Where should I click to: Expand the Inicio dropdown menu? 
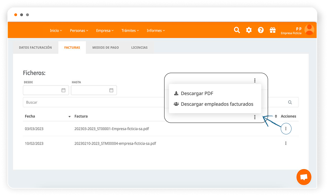tap(56, 31)
